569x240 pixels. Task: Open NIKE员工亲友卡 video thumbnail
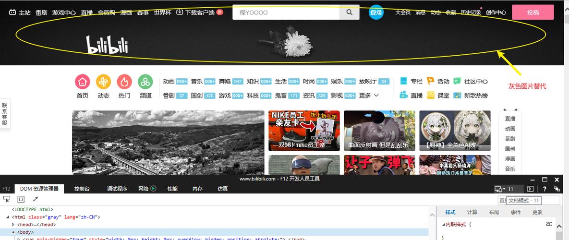tap(304, 131)
